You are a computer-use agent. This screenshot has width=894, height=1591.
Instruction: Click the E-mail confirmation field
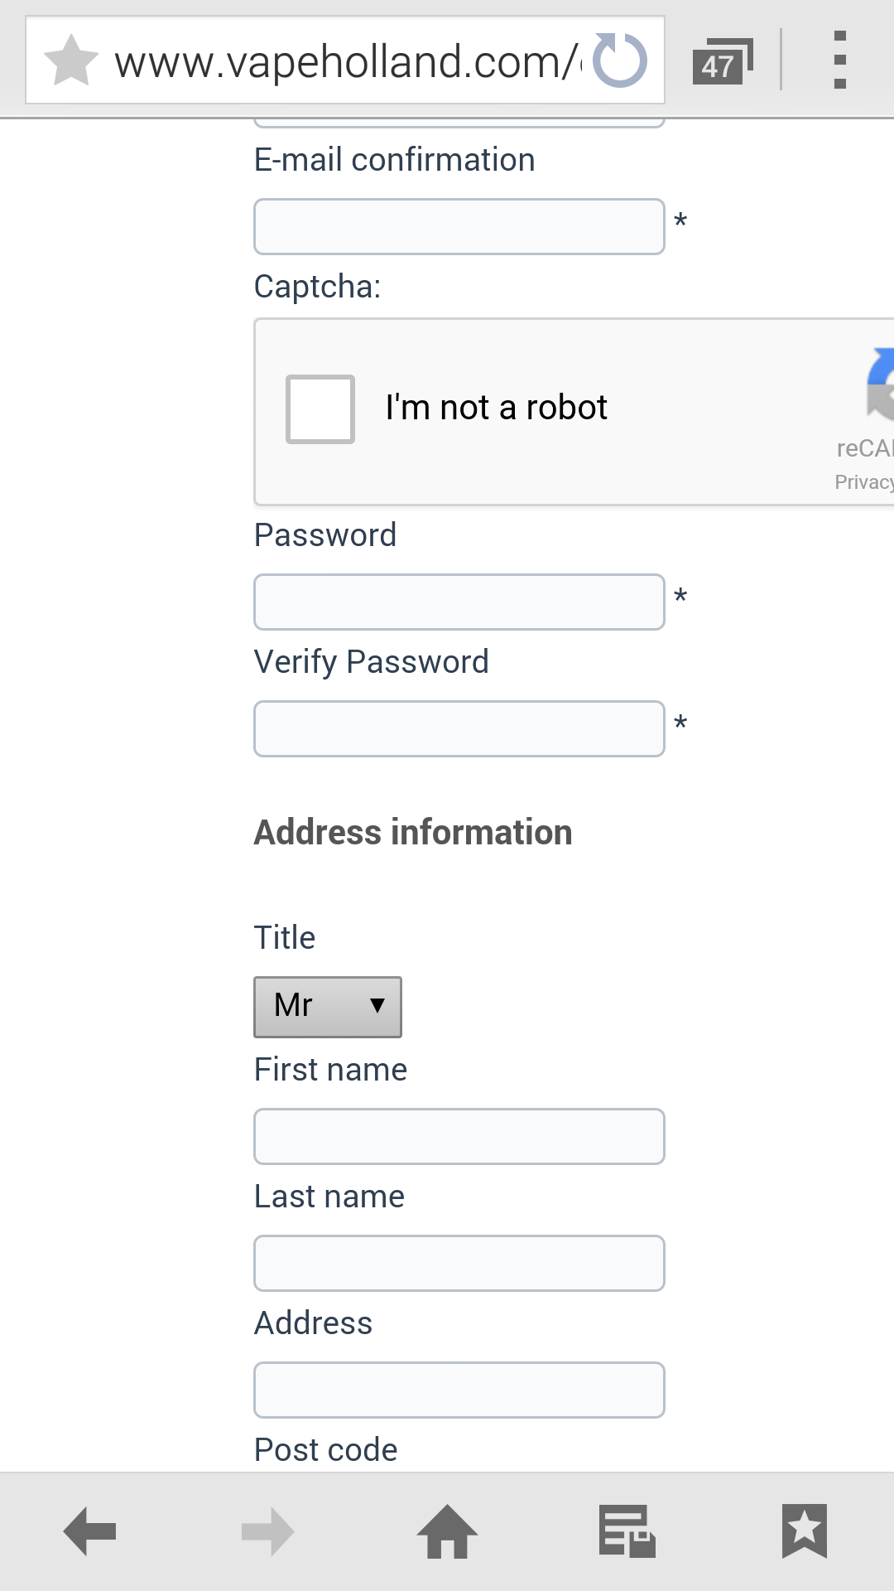[459, 226]
